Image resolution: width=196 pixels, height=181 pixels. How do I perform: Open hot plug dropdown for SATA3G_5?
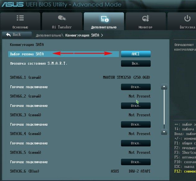tap(136, 162)
